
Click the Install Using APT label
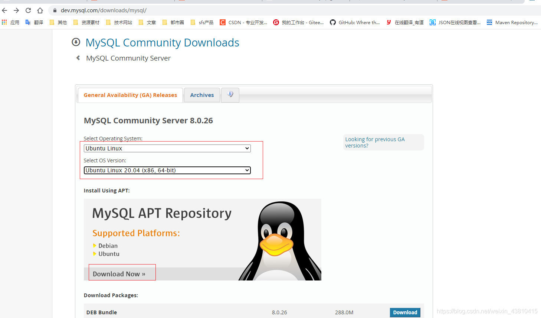pyautogui.click(x=107, y=191)
